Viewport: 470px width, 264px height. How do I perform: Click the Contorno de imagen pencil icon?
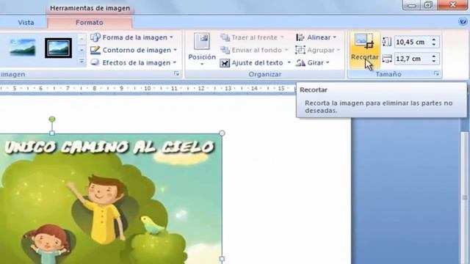pyautogui.click(x=95, y=50)
